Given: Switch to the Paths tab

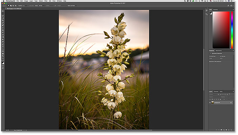Looking at the screenshot, I should pos(221,91).
